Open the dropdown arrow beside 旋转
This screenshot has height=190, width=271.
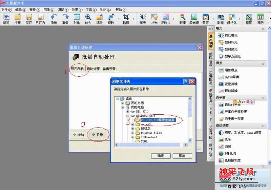tap(119, 19)
